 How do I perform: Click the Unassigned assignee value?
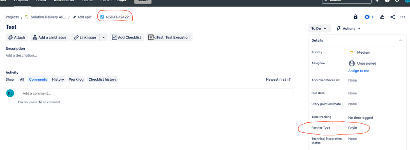click(366, 63)
